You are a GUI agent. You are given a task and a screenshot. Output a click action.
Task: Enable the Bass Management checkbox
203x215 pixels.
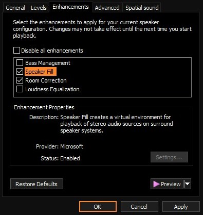20,63
